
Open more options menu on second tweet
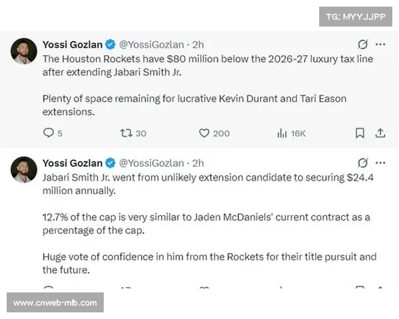point(380,163)
